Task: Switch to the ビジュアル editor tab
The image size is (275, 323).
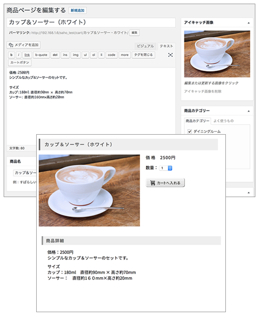Action: [x=145, y=46]
